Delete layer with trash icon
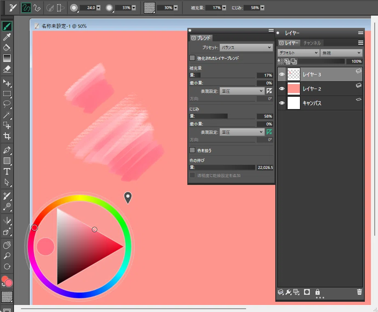 click(x=359, y=292)
